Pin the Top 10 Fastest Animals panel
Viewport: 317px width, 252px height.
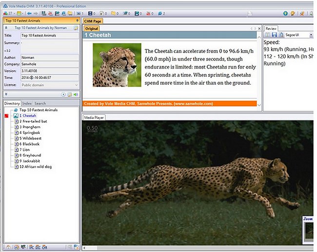click(77, 21)
